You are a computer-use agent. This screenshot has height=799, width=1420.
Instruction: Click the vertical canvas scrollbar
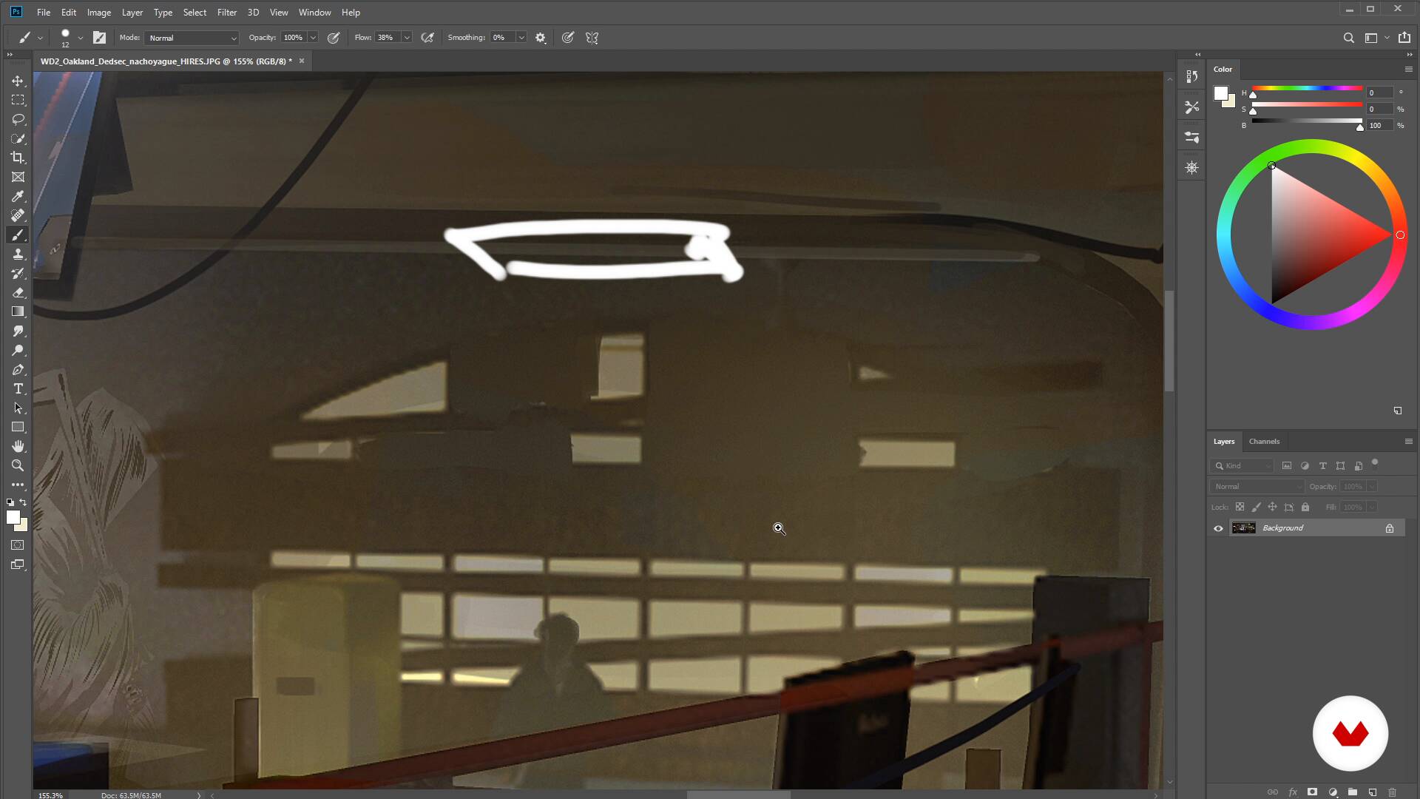[x=1169, y=340]
